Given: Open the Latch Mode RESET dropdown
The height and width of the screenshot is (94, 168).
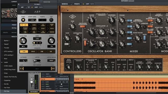Looking at the screenshot, I should coord(51,61).
